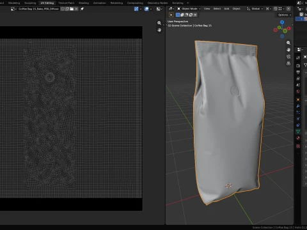This screenshot has width=307, height=230.
Task: Open image file folder icon
Action: coord(72,9)
